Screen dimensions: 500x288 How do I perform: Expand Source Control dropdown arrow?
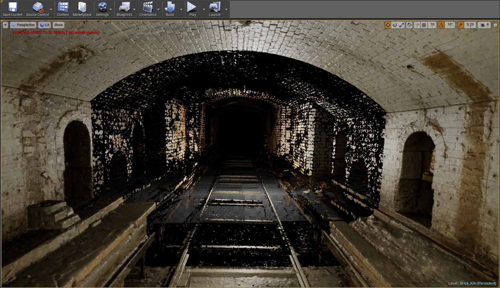click(x=51, y=9)
